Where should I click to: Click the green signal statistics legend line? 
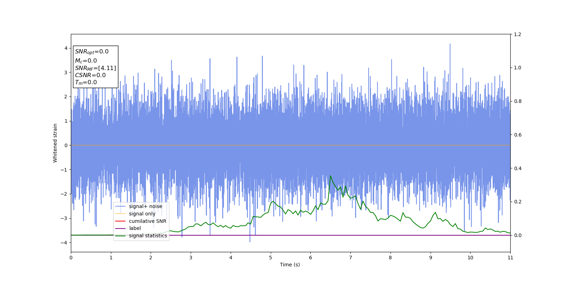[x=120, y=236]
